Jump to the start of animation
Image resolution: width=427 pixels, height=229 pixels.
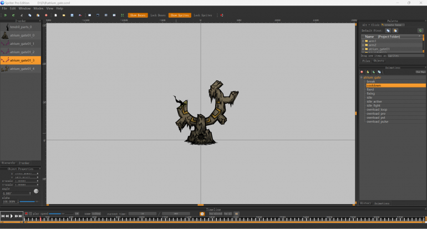3,216
